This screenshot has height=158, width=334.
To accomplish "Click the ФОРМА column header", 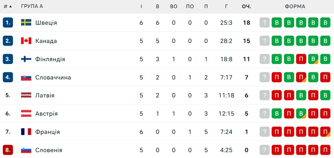I will [295, 6].
